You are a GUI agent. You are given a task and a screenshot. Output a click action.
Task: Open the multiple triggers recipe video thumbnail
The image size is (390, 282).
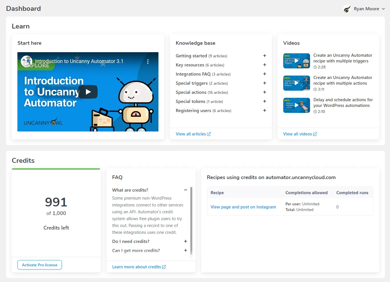(x=296, y=61)
